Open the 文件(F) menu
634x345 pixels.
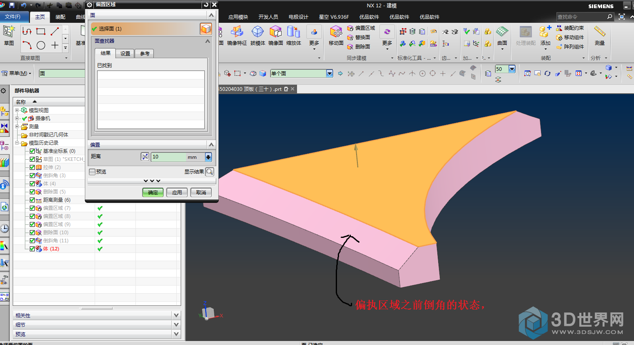coord(13,17)
